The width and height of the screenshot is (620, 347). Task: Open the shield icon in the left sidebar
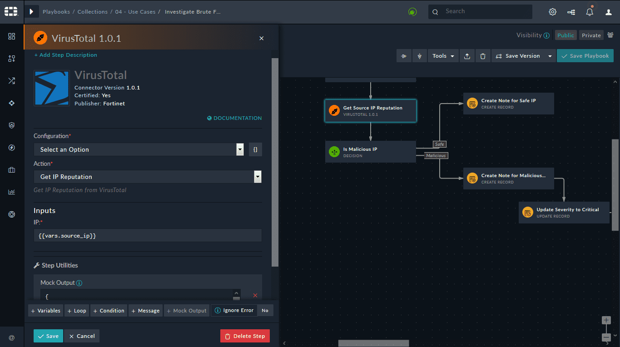click(12, 125)
